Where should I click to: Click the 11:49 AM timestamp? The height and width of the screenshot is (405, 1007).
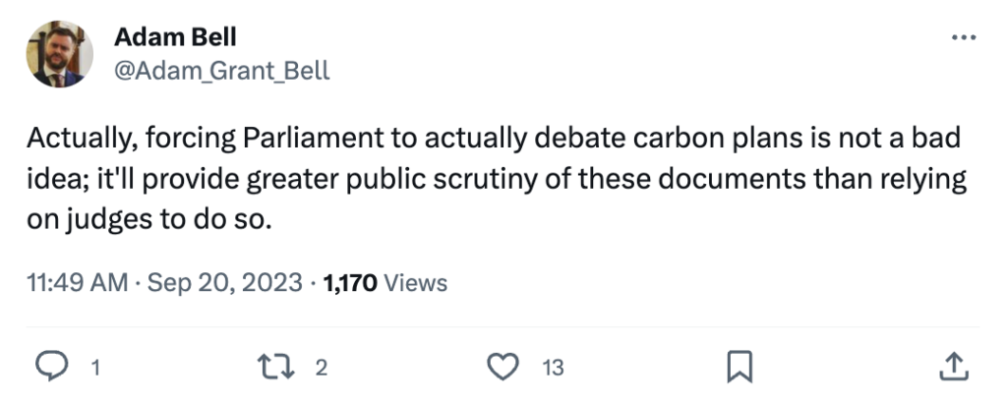tap(79, 283)
